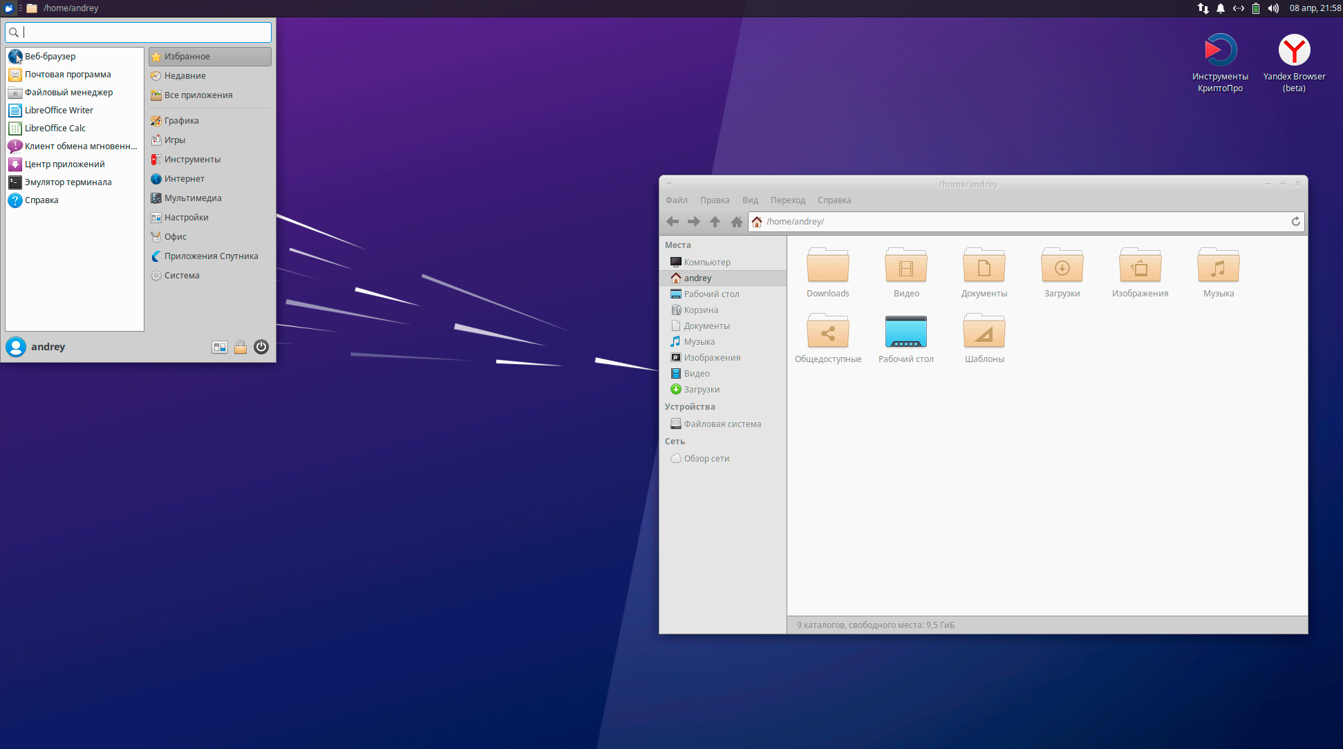This screenshot has height=749, width=1343.
Task: Lock the screen using the padlock icon
Action: point(240,347)
